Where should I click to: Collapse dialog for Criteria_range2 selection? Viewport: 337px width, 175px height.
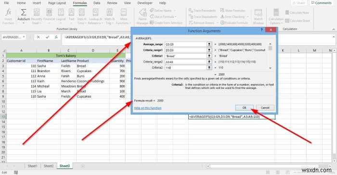click(209, 62)
